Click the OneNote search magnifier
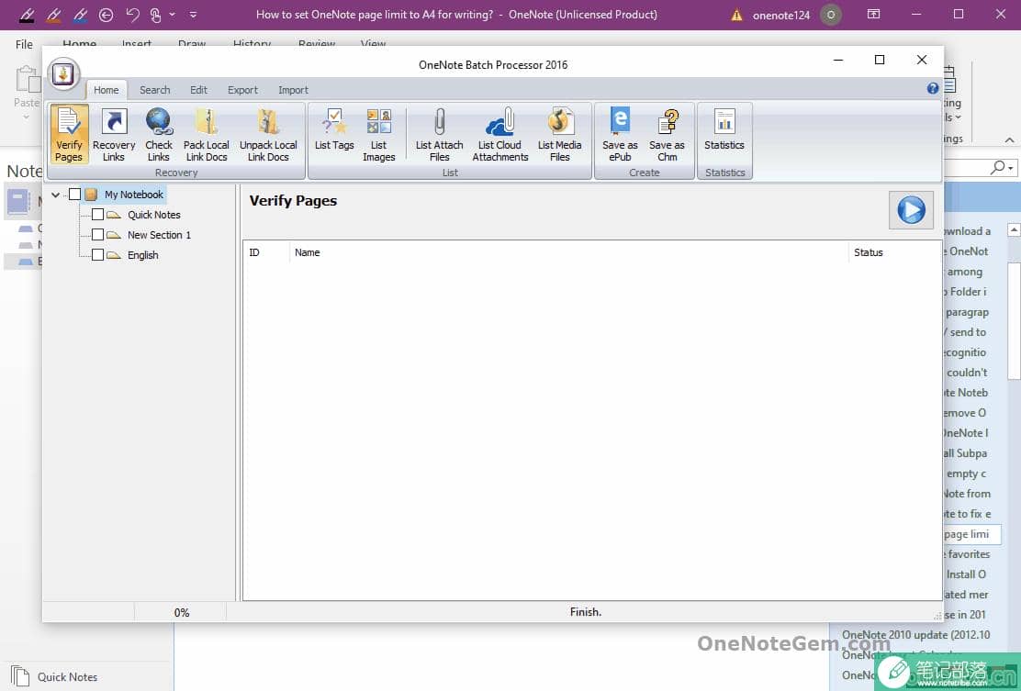This screenshot has width=1021, height=691. (x=997, y=167)
